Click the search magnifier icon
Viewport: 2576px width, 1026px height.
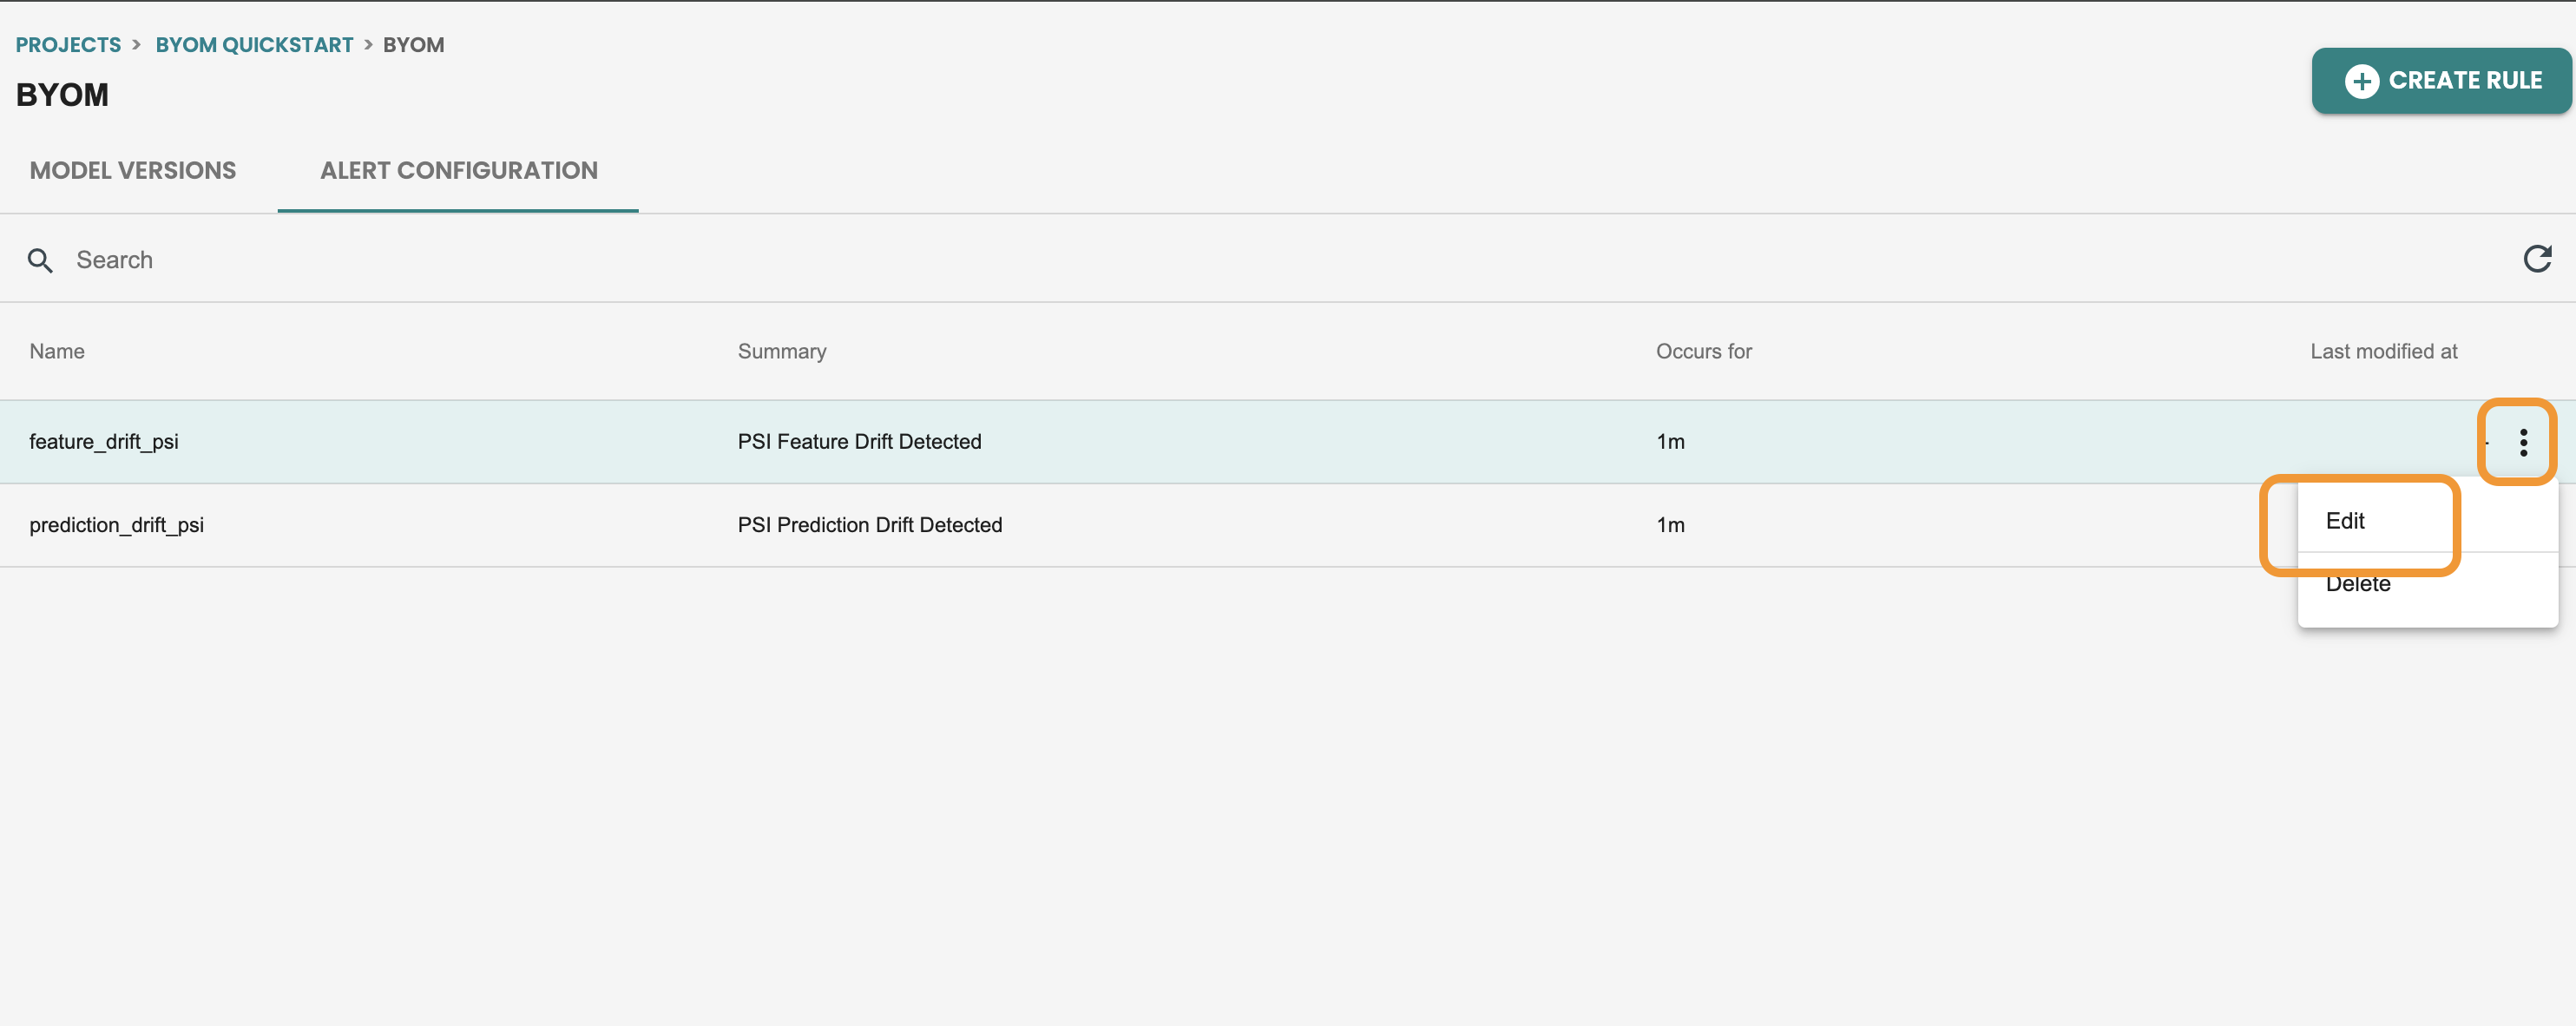39,258
